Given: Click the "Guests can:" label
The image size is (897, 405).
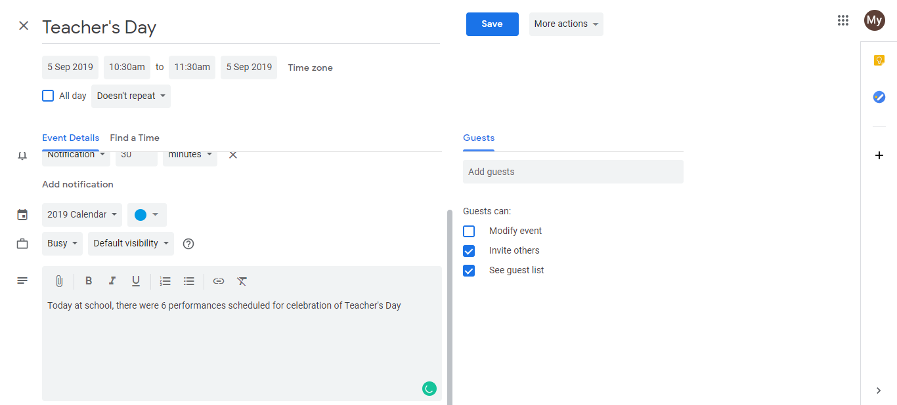Looking at the screenshot, I should (487, 211).
